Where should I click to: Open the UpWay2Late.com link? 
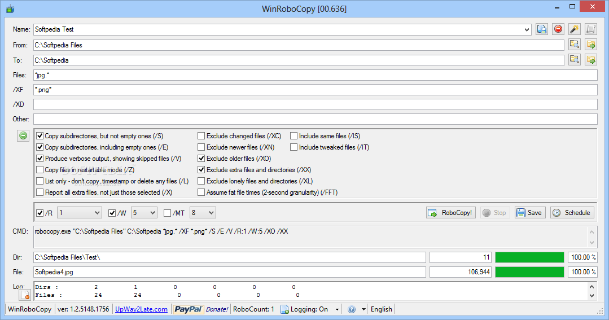click(141, 309)
